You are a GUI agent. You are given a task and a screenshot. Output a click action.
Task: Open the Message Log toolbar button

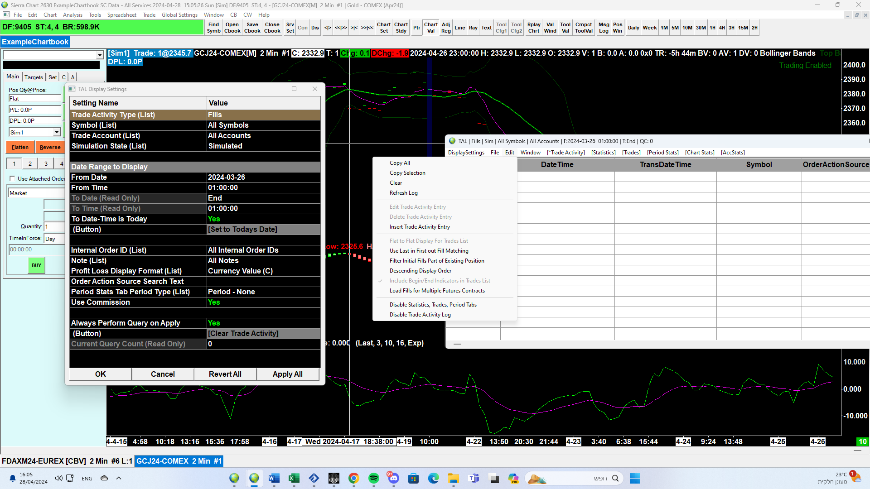(x=604, y=28)
